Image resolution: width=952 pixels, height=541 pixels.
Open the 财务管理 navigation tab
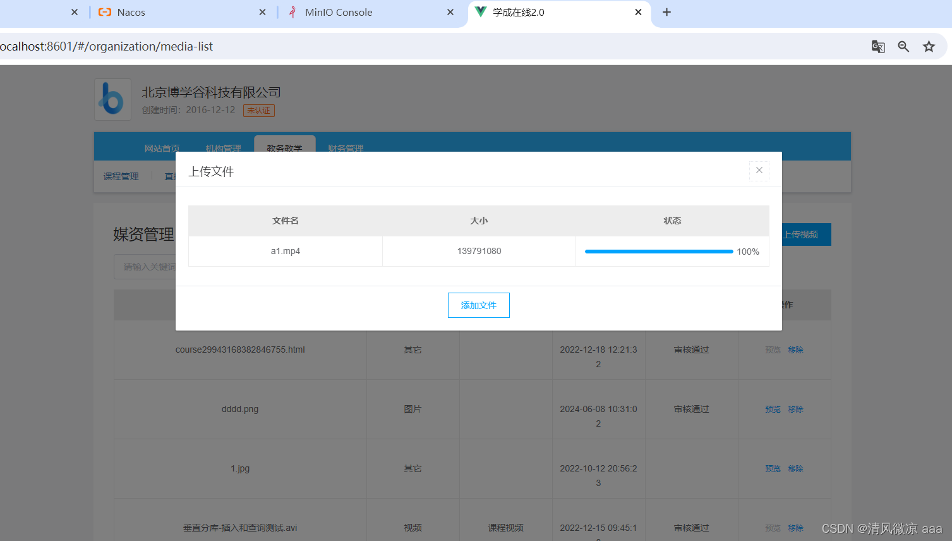pos(346,149)
